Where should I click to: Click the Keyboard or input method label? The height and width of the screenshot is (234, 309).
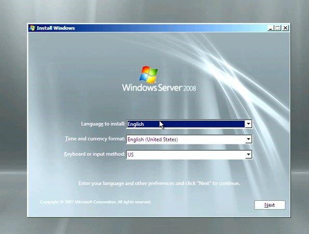[95, 154]
